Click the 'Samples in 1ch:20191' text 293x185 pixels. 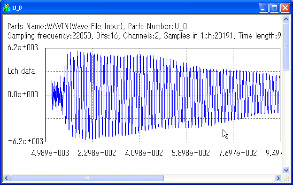[199, 36]
